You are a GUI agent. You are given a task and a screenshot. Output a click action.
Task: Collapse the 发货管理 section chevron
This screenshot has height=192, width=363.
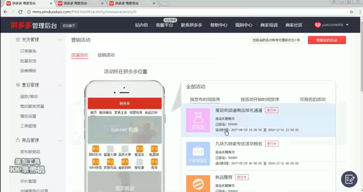point(60,40)
